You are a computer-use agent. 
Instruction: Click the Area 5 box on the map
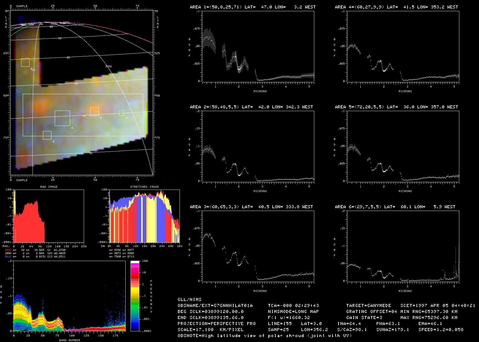pos(47,135)
